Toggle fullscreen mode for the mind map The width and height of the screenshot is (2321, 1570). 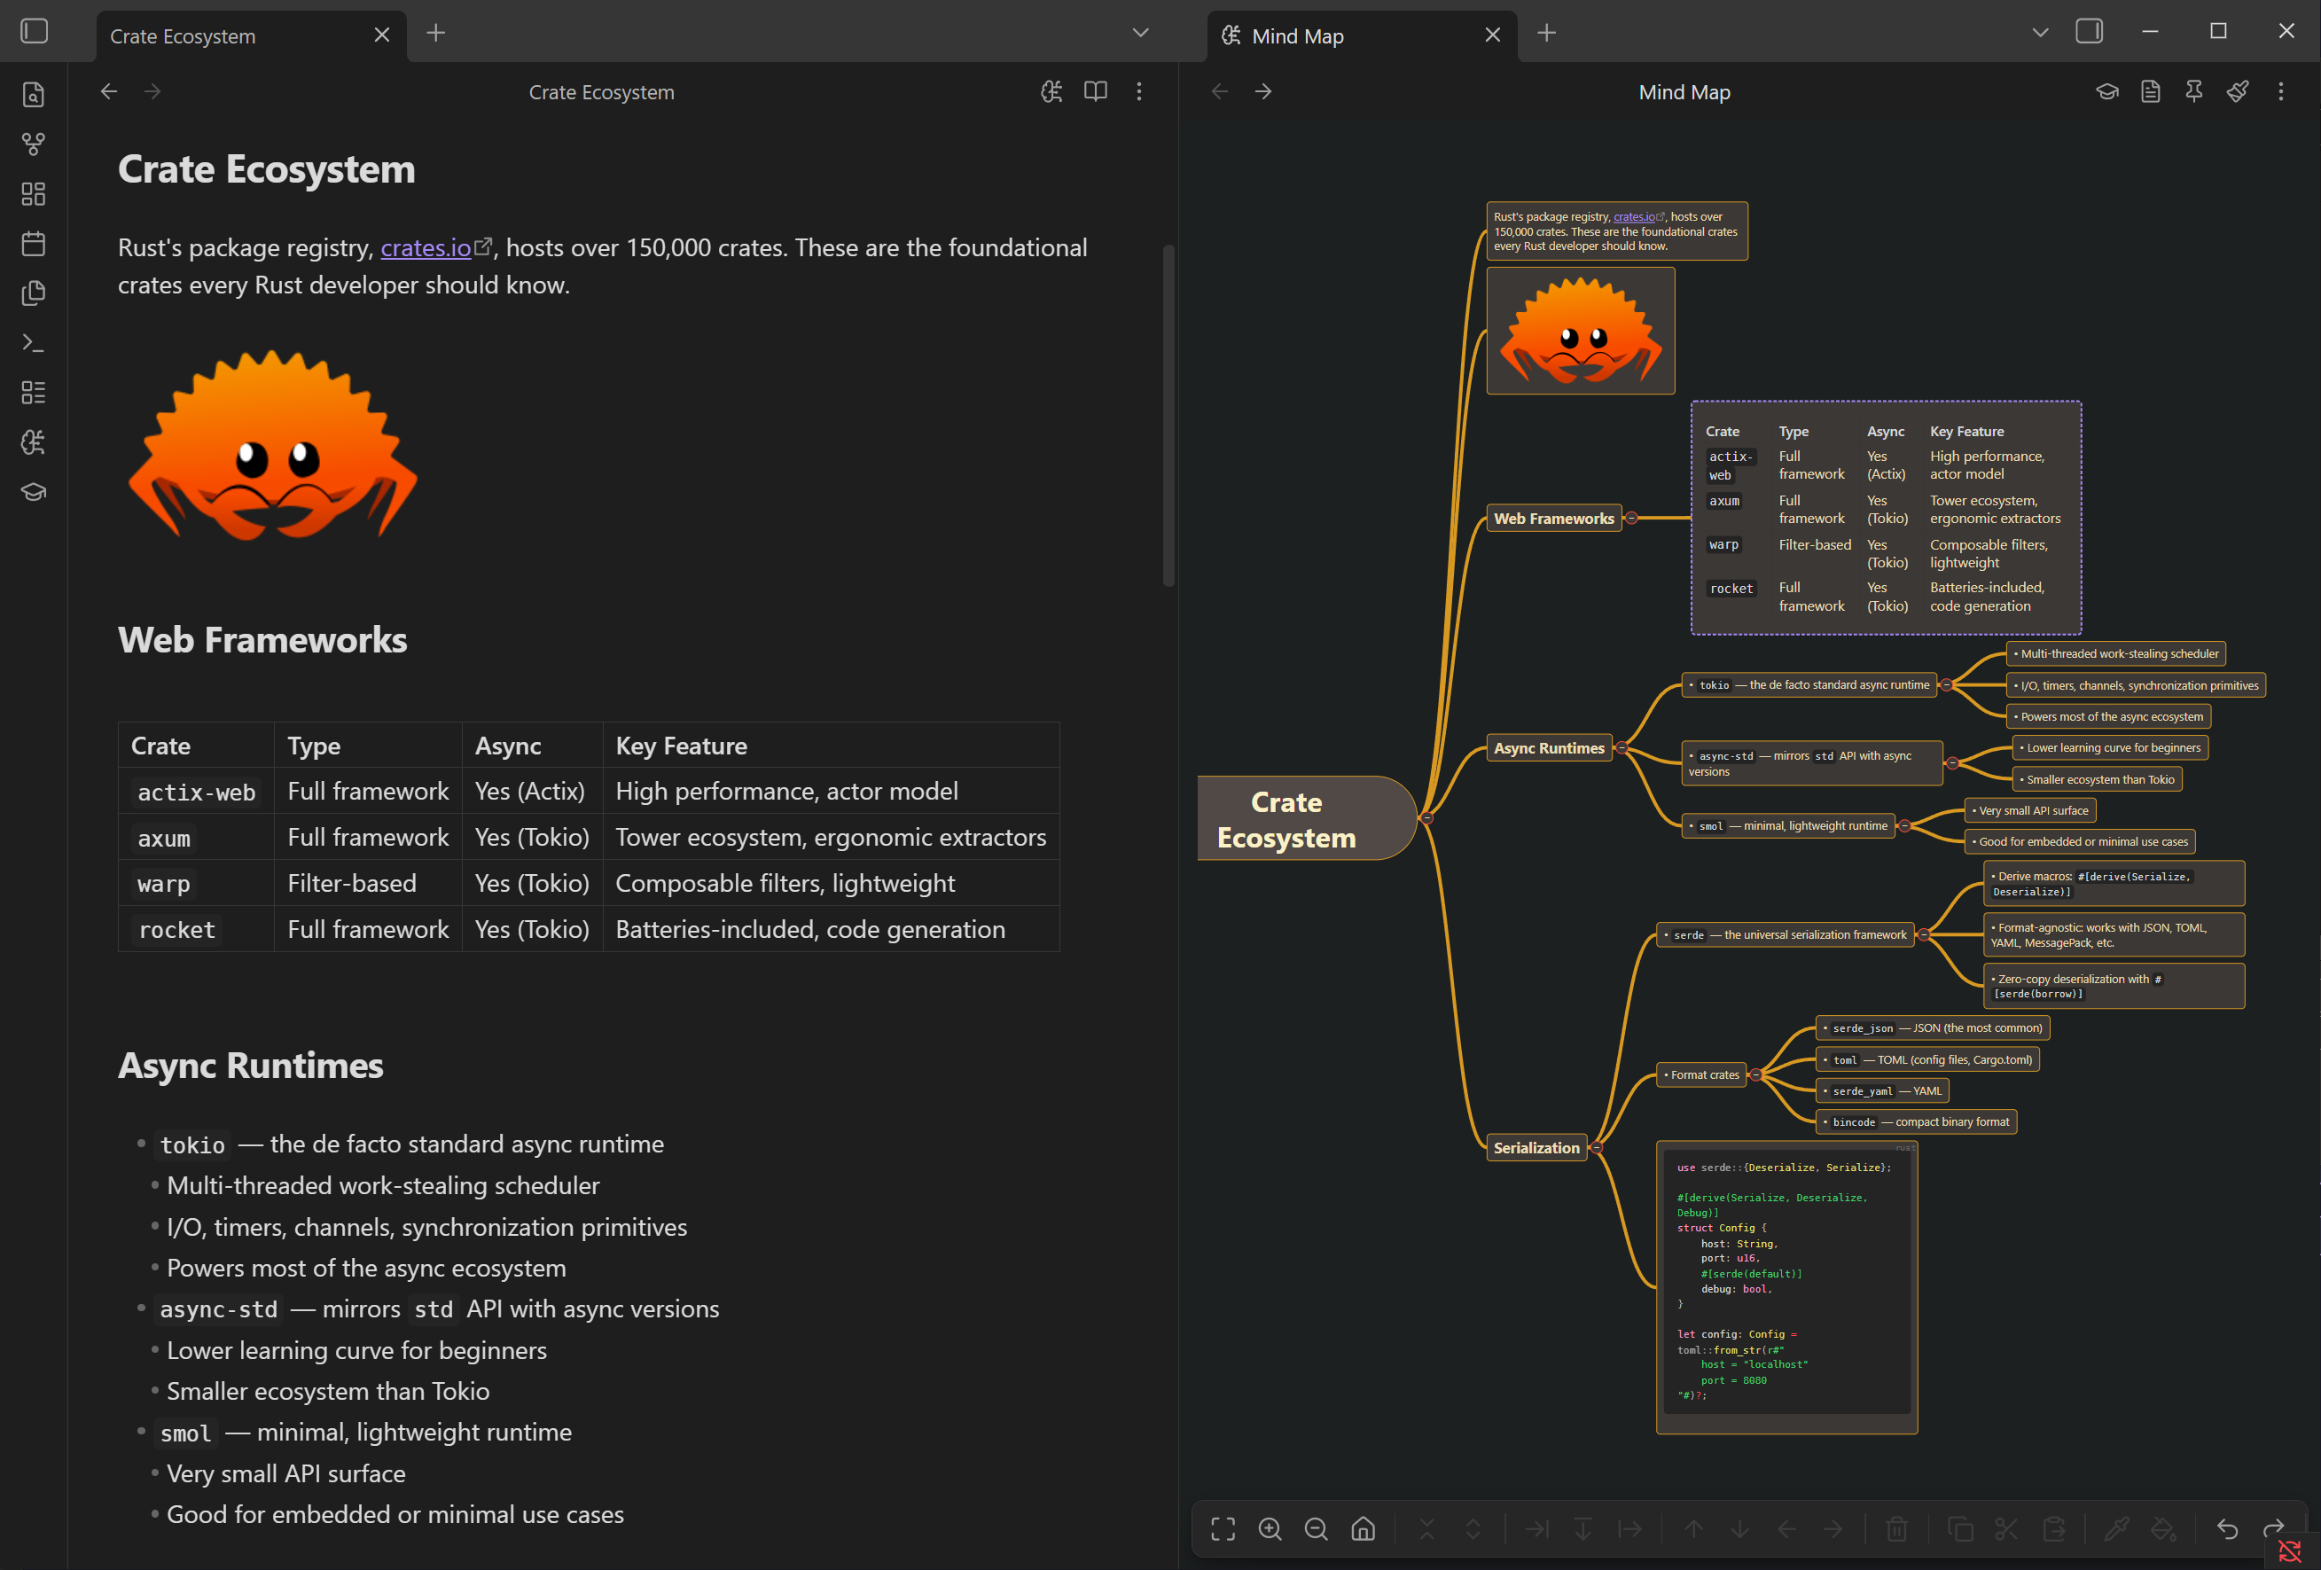click(x=1223, y=1528)
